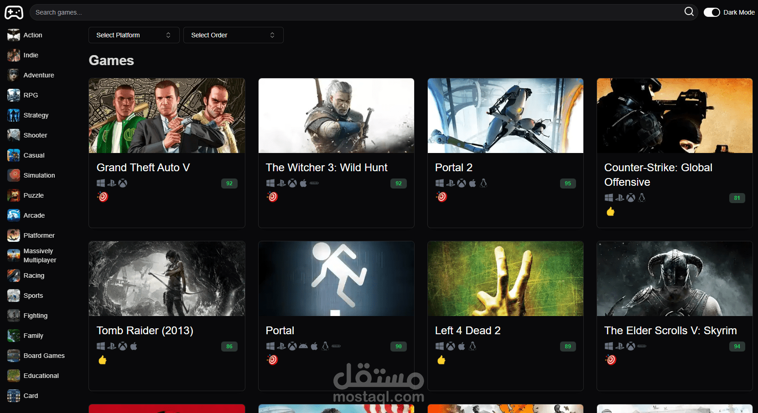Click the PlayStation icon on The Witcher 3 card
Image resolution: width=758 pixels, height=413 pixels.
click(281, 183)
